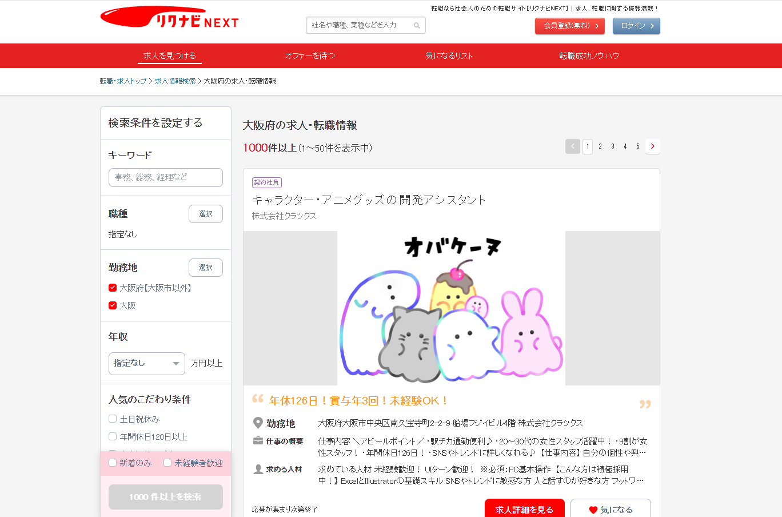Go to results page 4
Image resolution: width=782 pixels, height=517 pixels.
[x=625, y=146]
